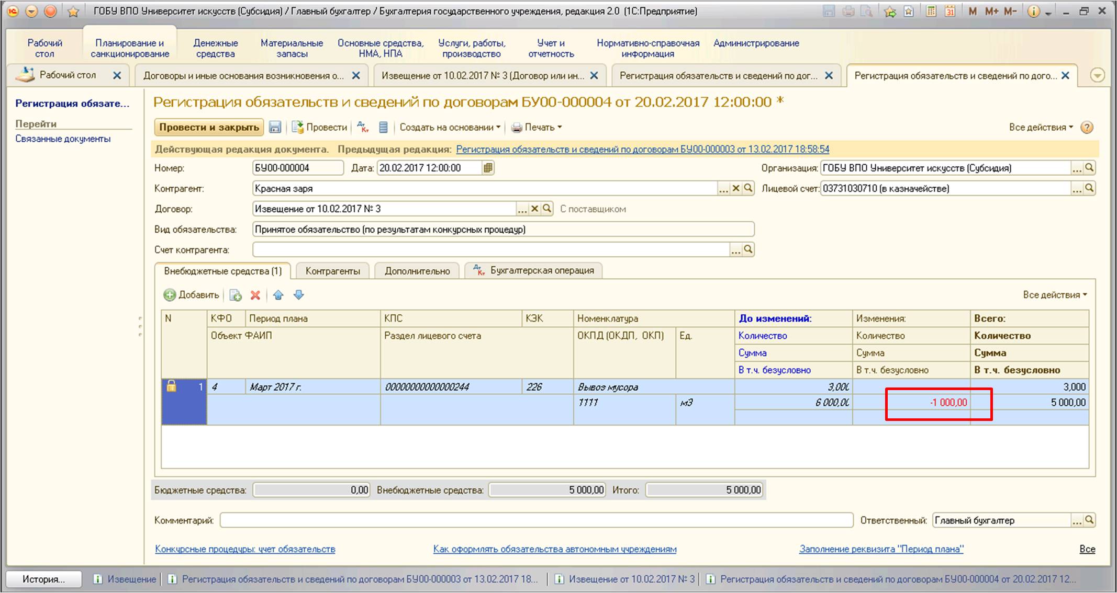The width and height of the screenshot is (1117, 593).
Task: Expand Создать на основании dropdown
Action: pyautogui.click(x=450, y=127)
